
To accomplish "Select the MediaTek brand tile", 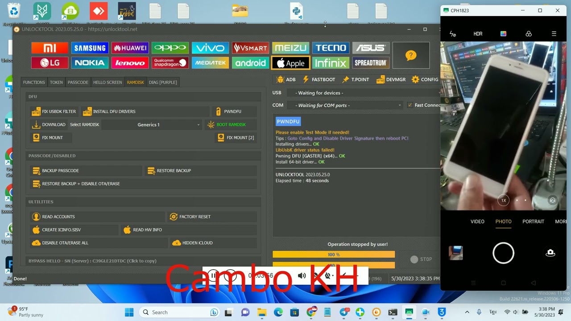I will (210, 63).
